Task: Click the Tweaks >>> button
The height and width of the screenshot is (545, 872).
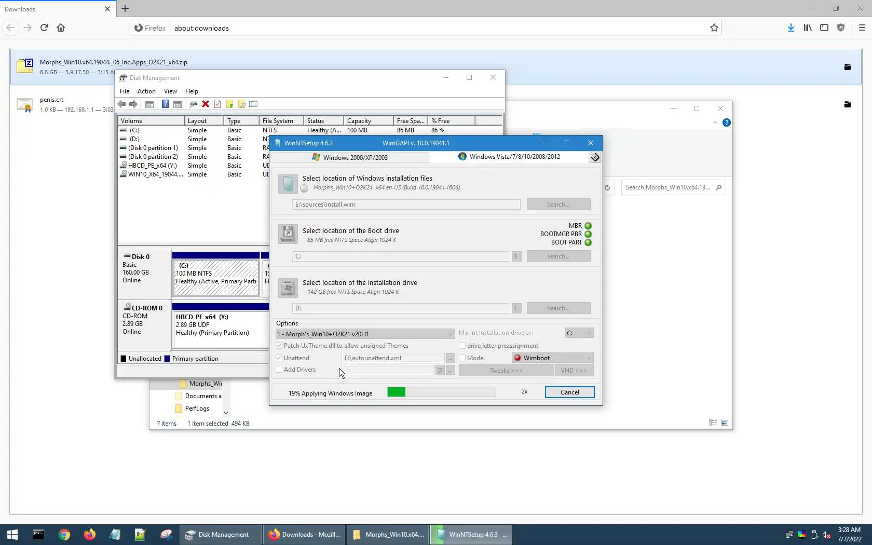Action: [506, 371]
